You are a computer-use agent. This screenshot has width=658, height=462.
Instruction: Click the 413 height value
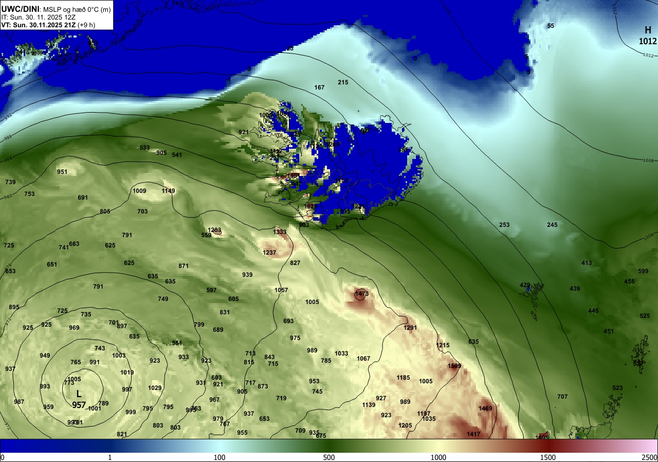587,263
